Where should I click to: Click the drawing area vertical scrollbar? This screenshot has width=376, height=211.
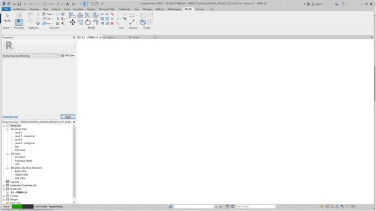coord(374,84)
